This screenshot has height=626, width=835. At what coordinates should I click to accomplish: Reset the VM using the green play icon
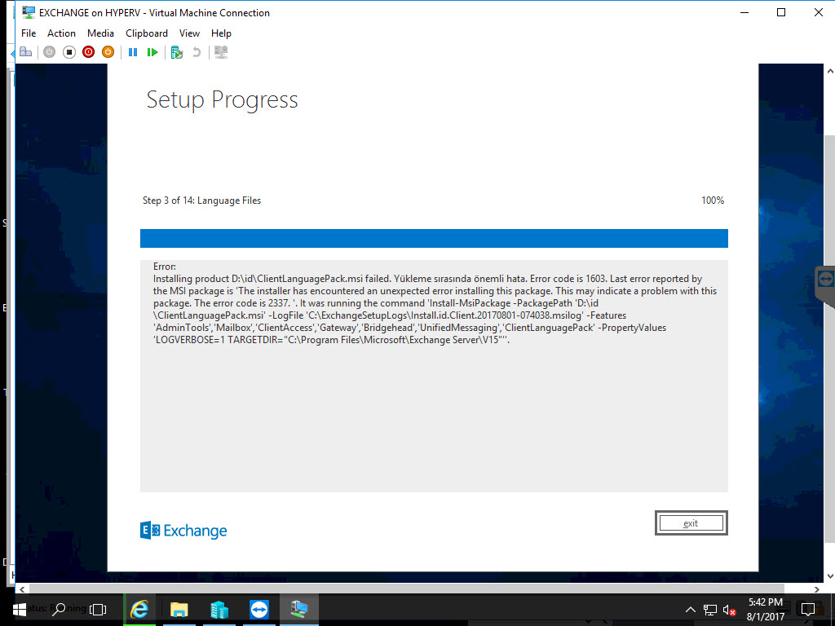[x=152, y=52]
